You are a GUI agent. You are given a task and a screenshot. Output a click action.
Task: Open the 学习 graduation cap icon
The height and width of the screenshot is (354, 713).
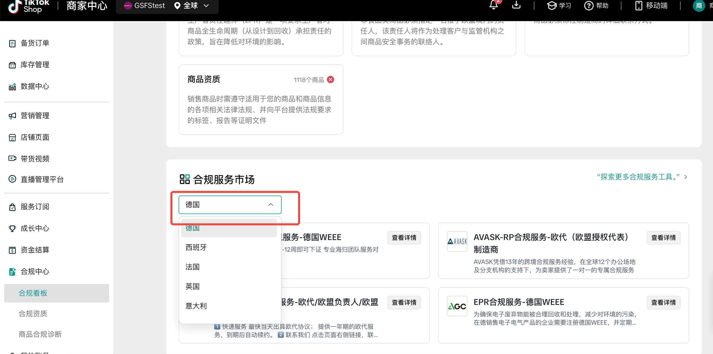(551, 6)
